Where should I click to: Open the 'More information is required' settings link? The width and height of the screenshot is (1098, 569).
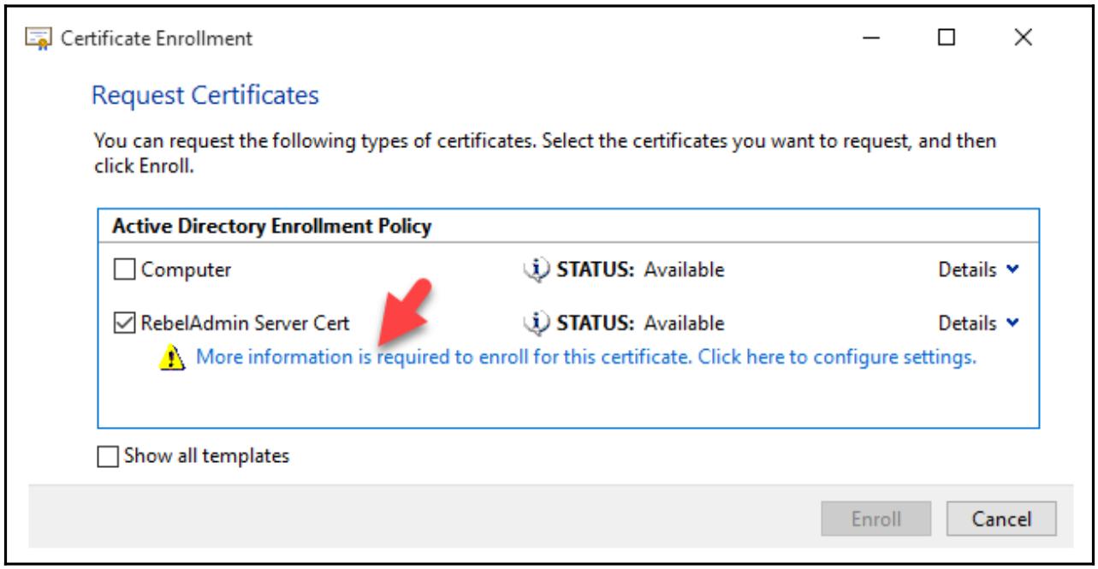(586, 357)
